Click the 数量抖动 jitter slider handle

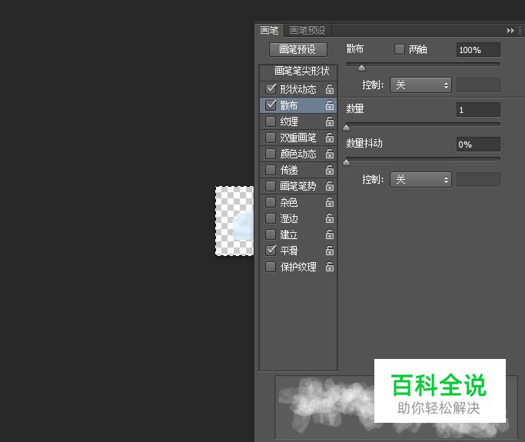tap(347, 163)
